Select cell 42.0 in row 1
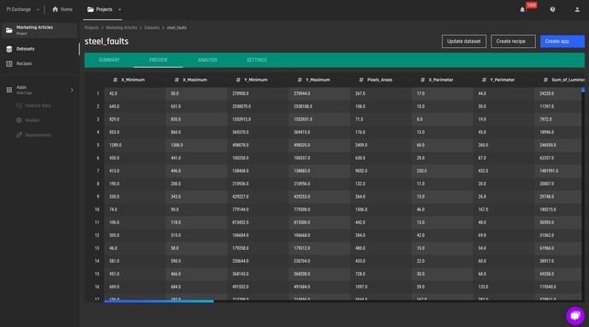 coord(135,93)
